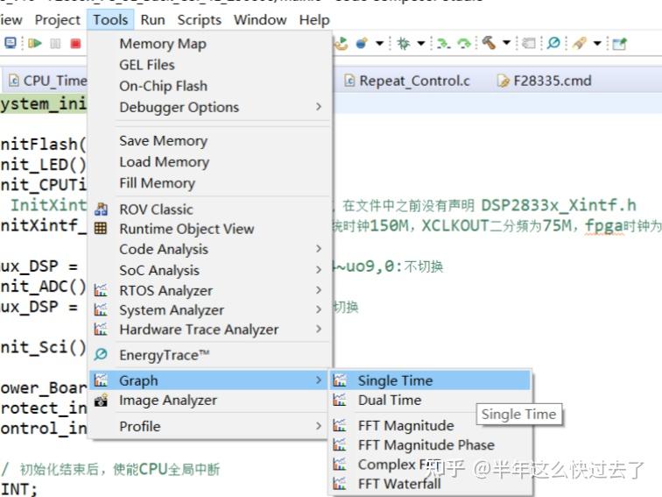Click the camera icon for Image Analyzer

point(101,400)
